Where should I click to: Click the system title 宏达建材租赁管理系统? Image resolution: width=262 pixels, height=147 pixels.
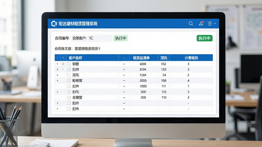click(78, 24)
